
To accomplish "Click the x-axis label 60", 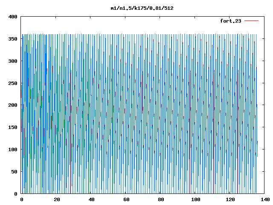I will [x=126, y=199].
